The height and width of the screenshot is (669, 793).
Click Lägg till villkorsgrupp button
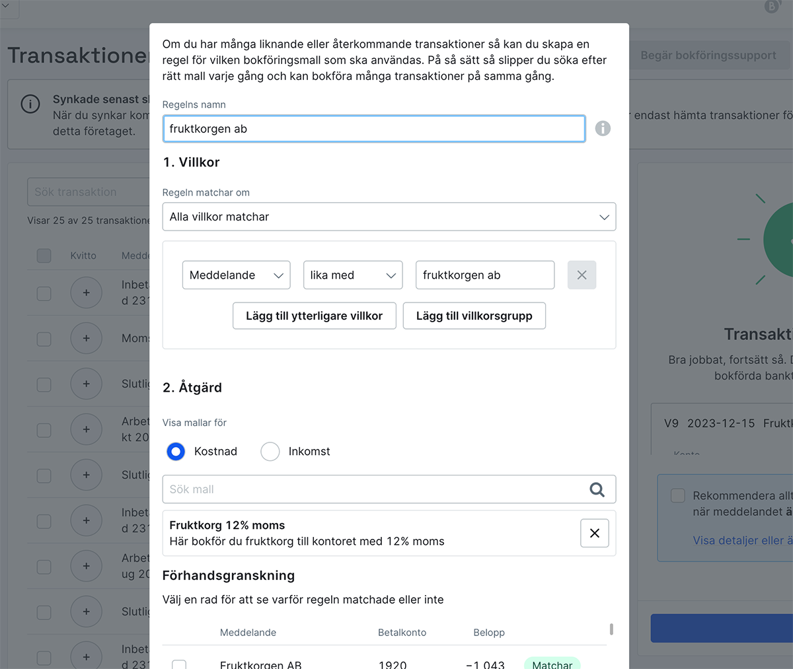tap(474, 316)
